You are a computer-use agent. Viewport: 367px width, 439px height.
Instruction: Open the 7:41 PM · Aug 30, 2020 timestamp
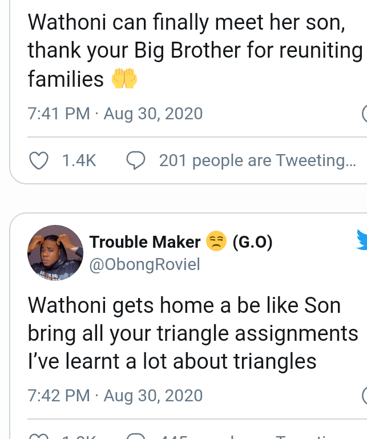coord(115,114)
